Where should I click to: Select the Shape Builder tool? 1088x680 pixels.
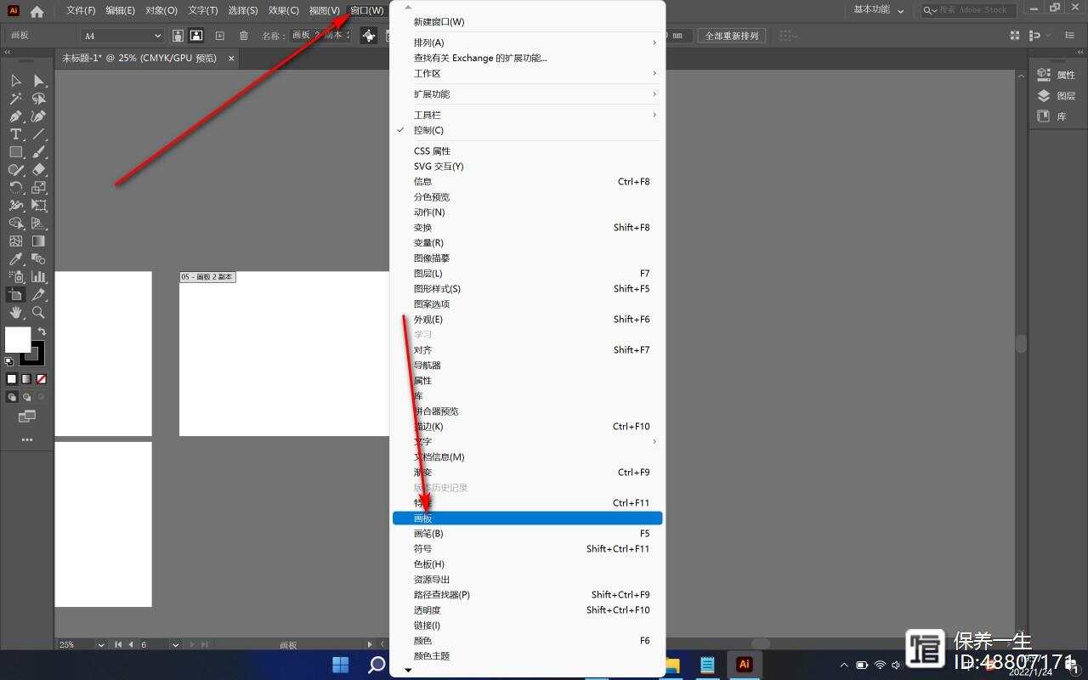pos(16,224)
